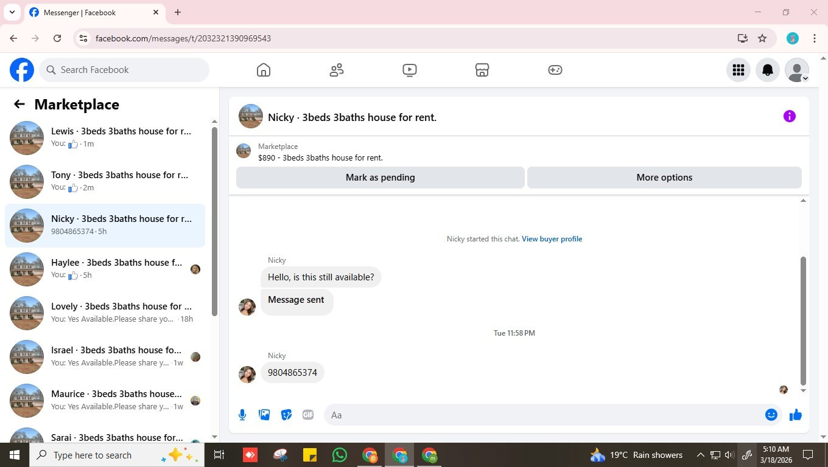Open Sticky Notes from the taskbar
This screenshot has height=467, width=828.
[310, 455]
